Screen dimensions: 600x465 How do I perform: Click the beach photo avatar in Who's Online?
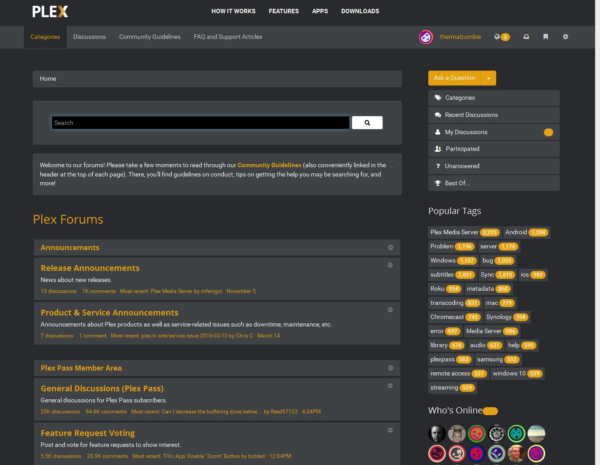click(x=536, y=434)
